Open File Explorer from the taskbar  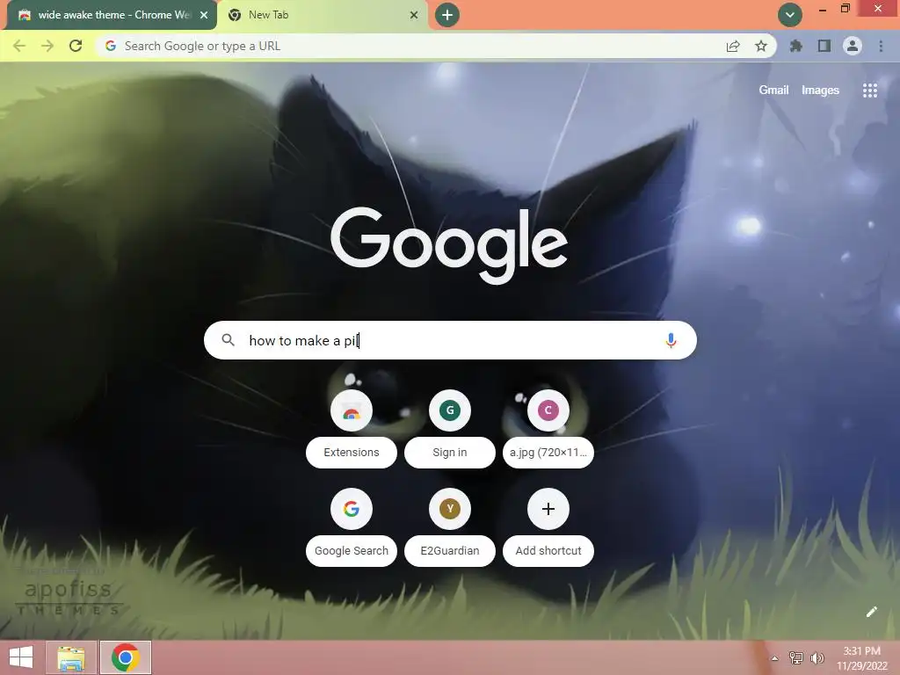point(70,657)
